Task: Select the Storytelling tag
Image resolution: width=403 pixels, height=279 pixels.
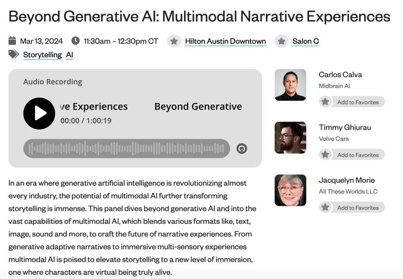Action: point(43,55)
